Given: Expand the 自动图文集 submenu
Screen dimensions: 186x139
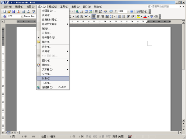Looking at the screenshot, I should [x=53, y=24].
